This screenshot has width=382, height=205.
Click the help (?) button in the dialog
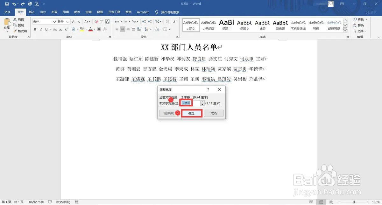coord(208,89)
